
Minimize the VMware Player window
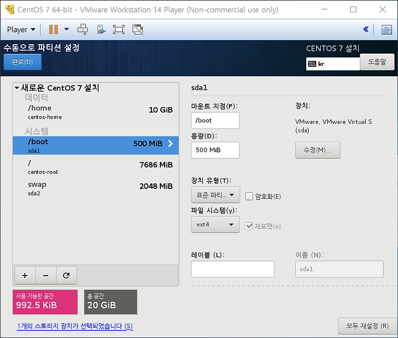[324, 9]
